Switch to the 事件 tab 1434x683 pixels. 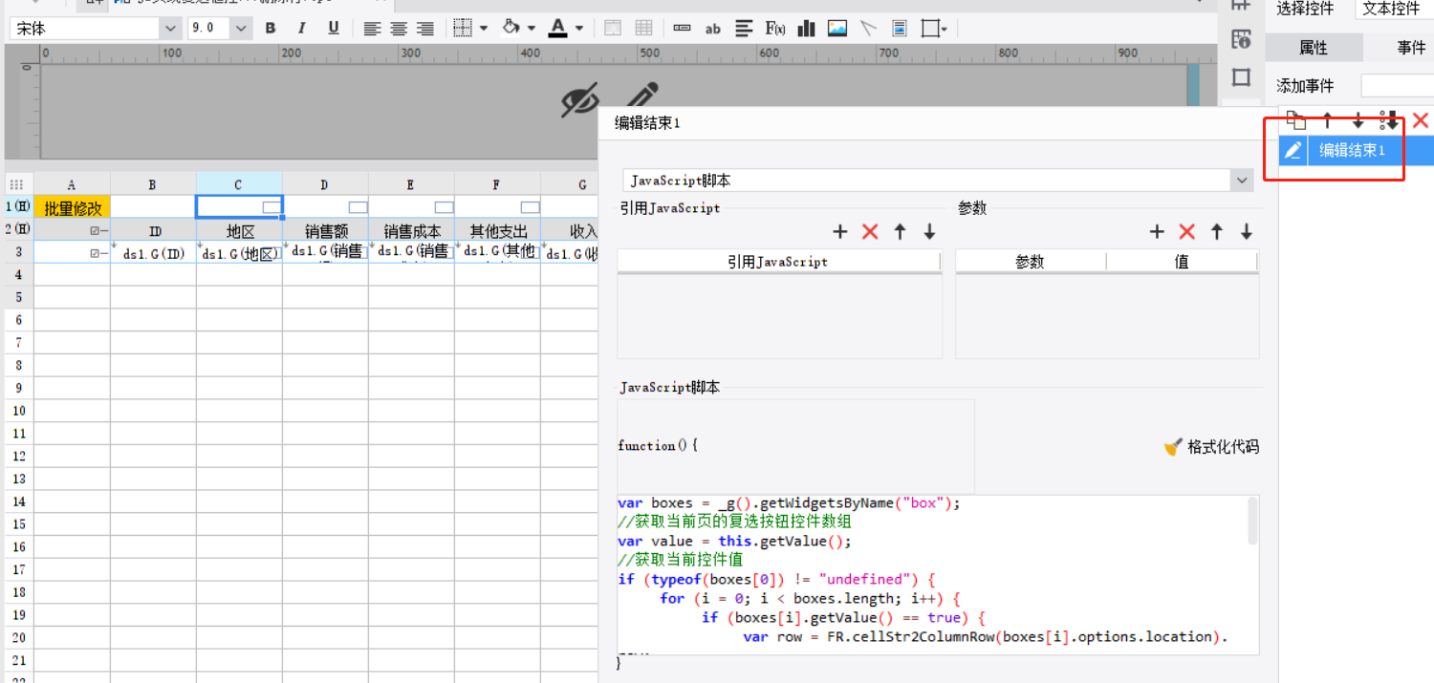pos(1411,48)
